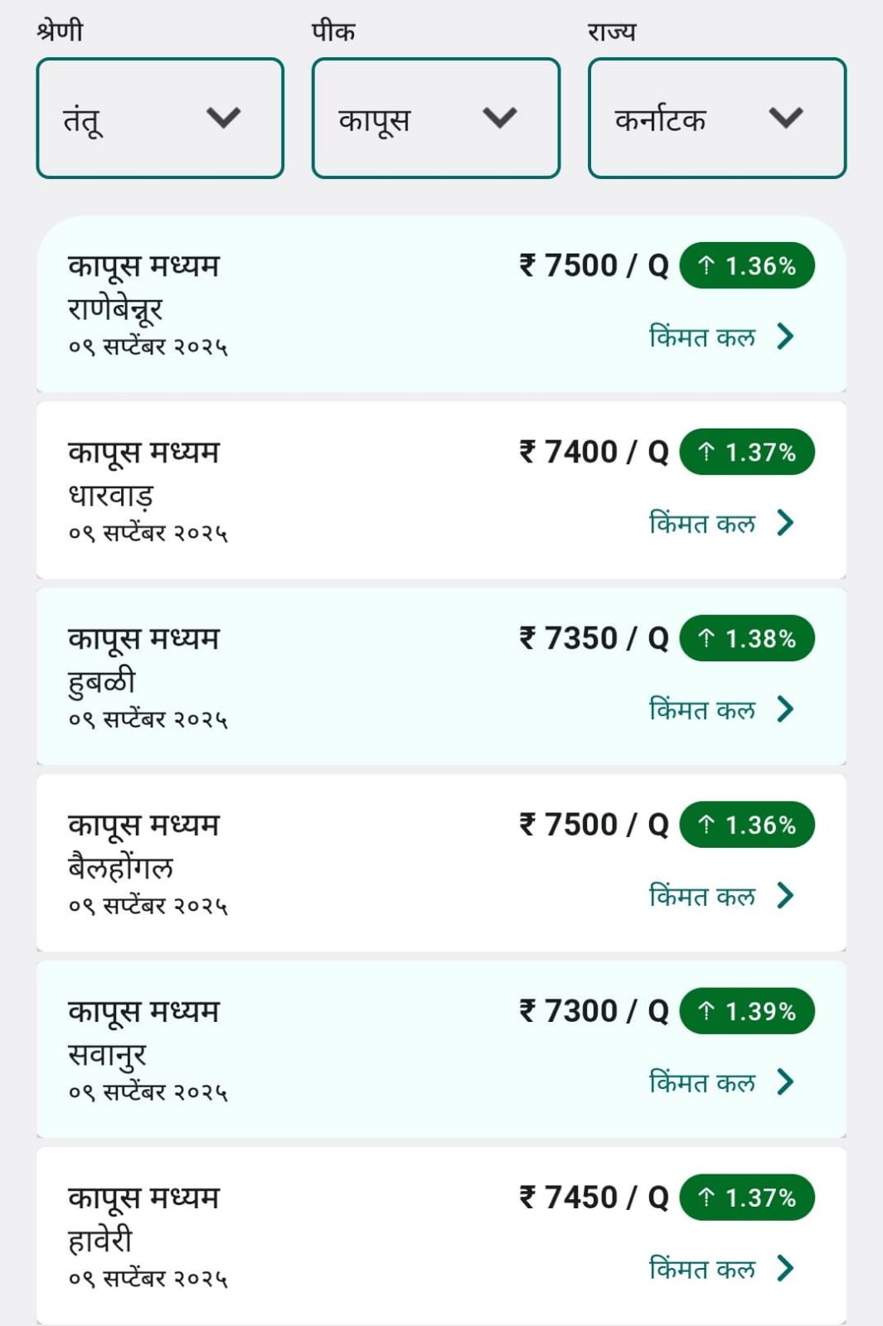Open the श्रेणी dropdown showing तंतू
883x1326 pixels.
click(160, 118)
